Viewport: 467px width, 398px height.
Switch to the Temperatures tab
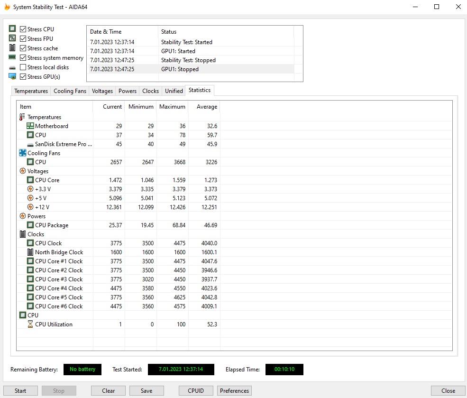coord(31,91)
